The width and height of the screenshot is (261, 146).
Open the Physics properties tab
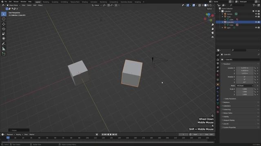218,96
